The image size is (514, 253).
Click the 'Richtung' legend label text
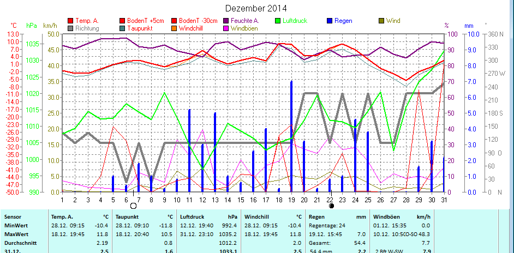pyautogui.click(x=87, y=28)
